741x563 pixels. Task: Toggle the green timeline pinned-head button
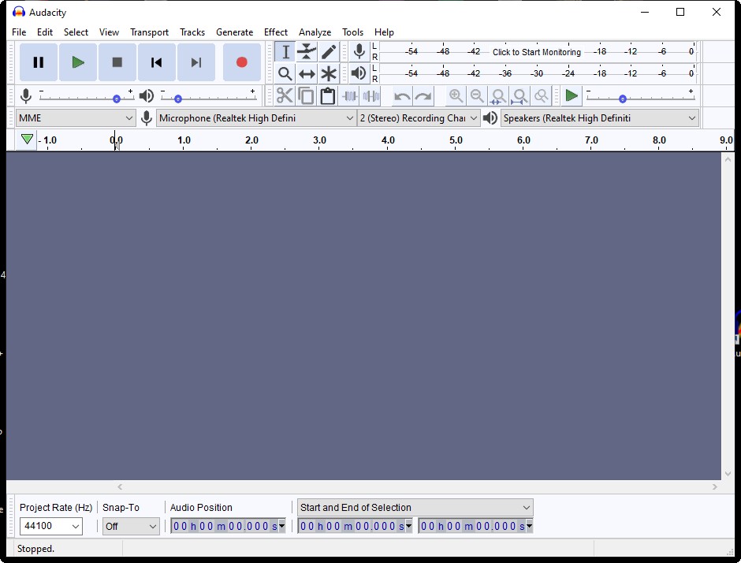click(x=27, y=140)
